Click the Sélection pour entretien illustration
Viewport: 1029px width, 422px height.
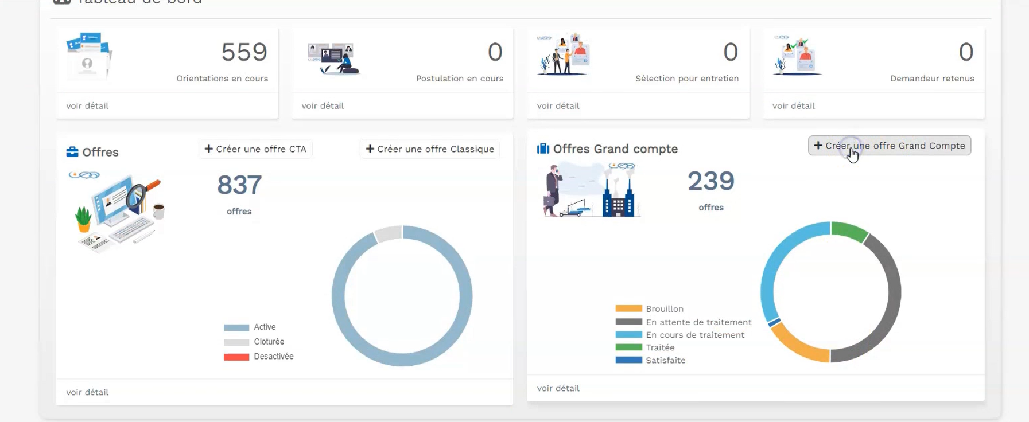[563, 55]
